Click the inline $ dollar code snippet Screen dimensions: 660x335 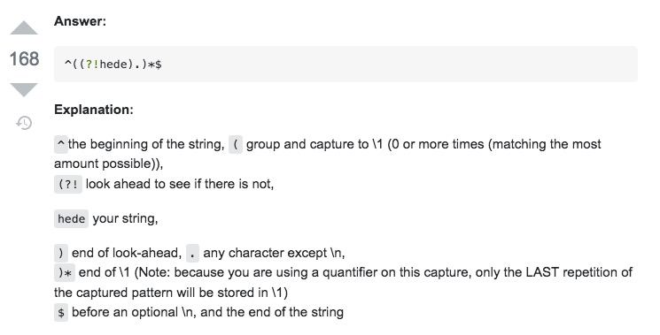[61, 313]
